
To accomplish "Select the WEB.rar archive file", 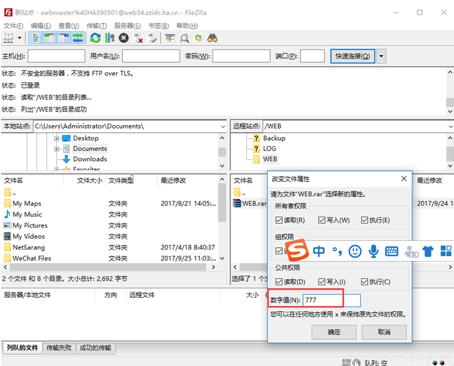I will 250,203.
